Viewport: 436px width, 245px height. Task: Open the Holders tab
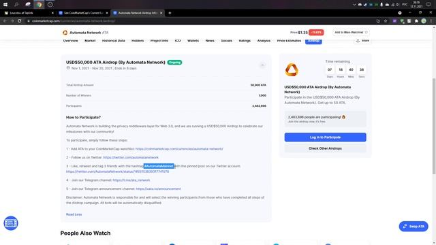coord(138,41)
